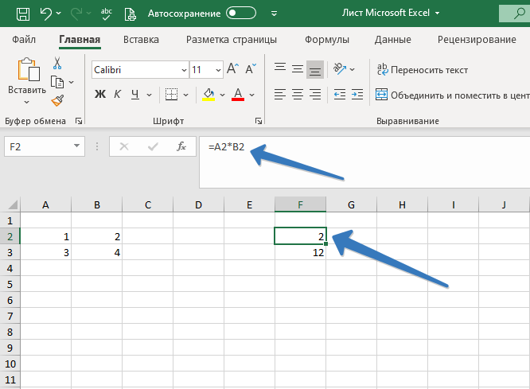Open the Файл menu
Image resolution: width=530 pixels, height=389 pixels.
coord(24,40)
